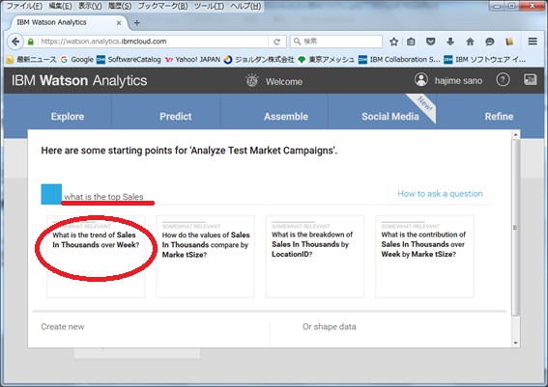This screenshot has height=387, width=548.
Task: Open the 最新ニュース bookmark
Action: (32, 60)
